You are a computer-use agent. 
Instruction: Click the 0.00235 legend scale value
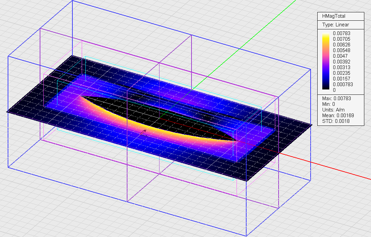[x=342, y=73]
